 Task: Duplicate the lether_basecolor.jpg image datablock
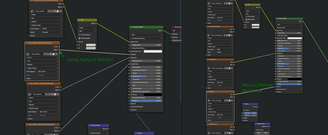click(x=227, y=35)
